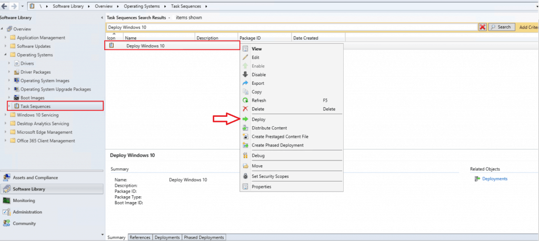
Task: Click the Create Phased Deployment icon
Action: 245,145
